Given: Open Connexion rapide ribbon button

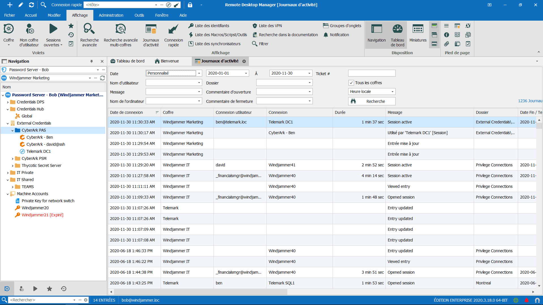Looking at the screenshot, I should click(x=173, y=35).
